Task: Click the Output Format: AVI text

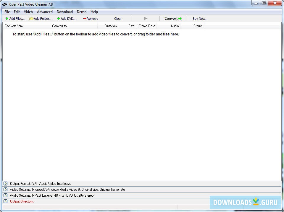Action: (x=41, y=184)
